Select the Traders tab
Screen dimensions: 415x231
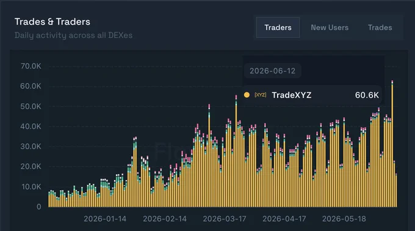click(x=278, y=28)
